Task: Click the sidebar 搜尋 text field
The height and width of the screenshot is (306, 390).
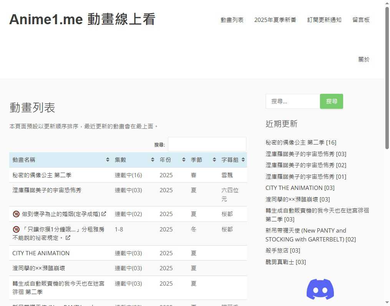Action: pyautogui.click(x=292, y=101)
